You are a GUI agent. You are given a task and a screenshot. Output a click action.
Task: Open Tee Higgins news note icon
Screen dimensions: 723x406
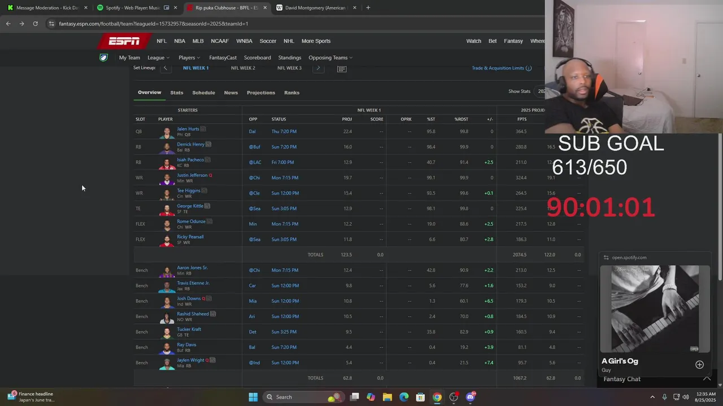coord(203,191)
